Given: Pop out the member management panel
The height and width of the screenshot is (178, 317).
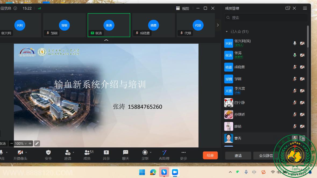Looking at the screenshot, I should click(288, 8).
